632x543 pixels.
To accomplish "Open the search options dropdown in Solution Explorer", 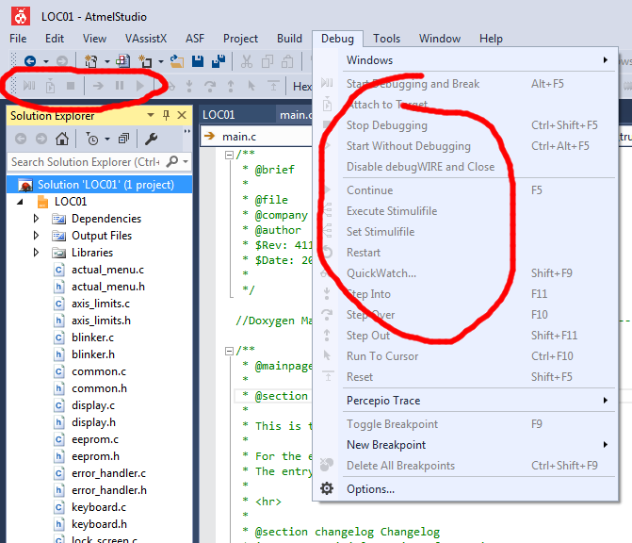I will coord(186,162).
